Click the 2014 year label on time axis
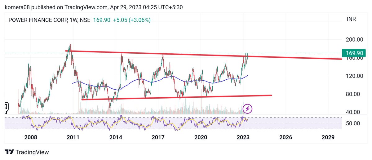Screen dimensions: 372x160 click(116, 137)
